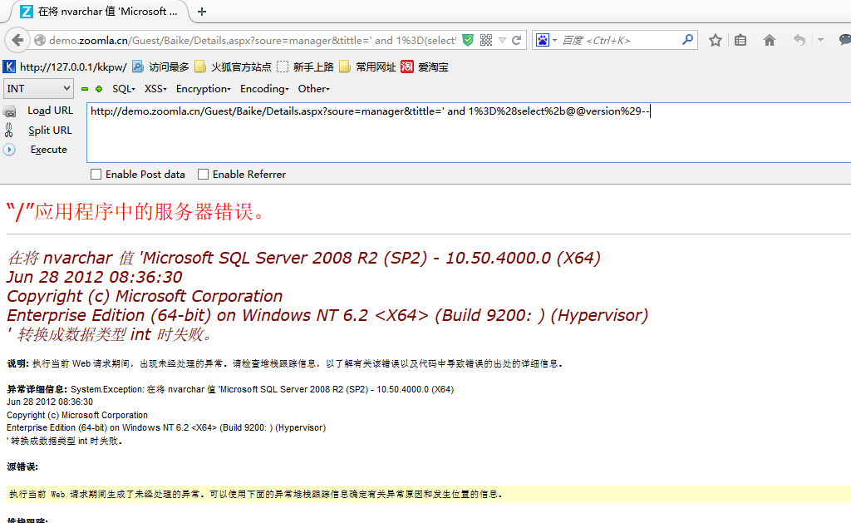Open the XSS dropdown menu
The width and height of the screenshot is (851, 523).
coord(155,88)
